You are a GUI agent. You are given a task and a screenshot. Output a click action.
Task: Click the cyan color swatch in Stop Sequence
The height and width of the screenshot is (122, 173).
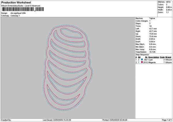point(142,60)
